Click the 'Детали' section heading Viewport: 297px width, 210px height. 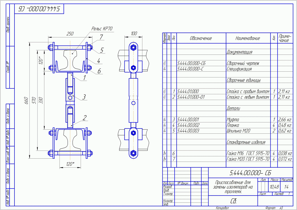[x=233, y=108]
